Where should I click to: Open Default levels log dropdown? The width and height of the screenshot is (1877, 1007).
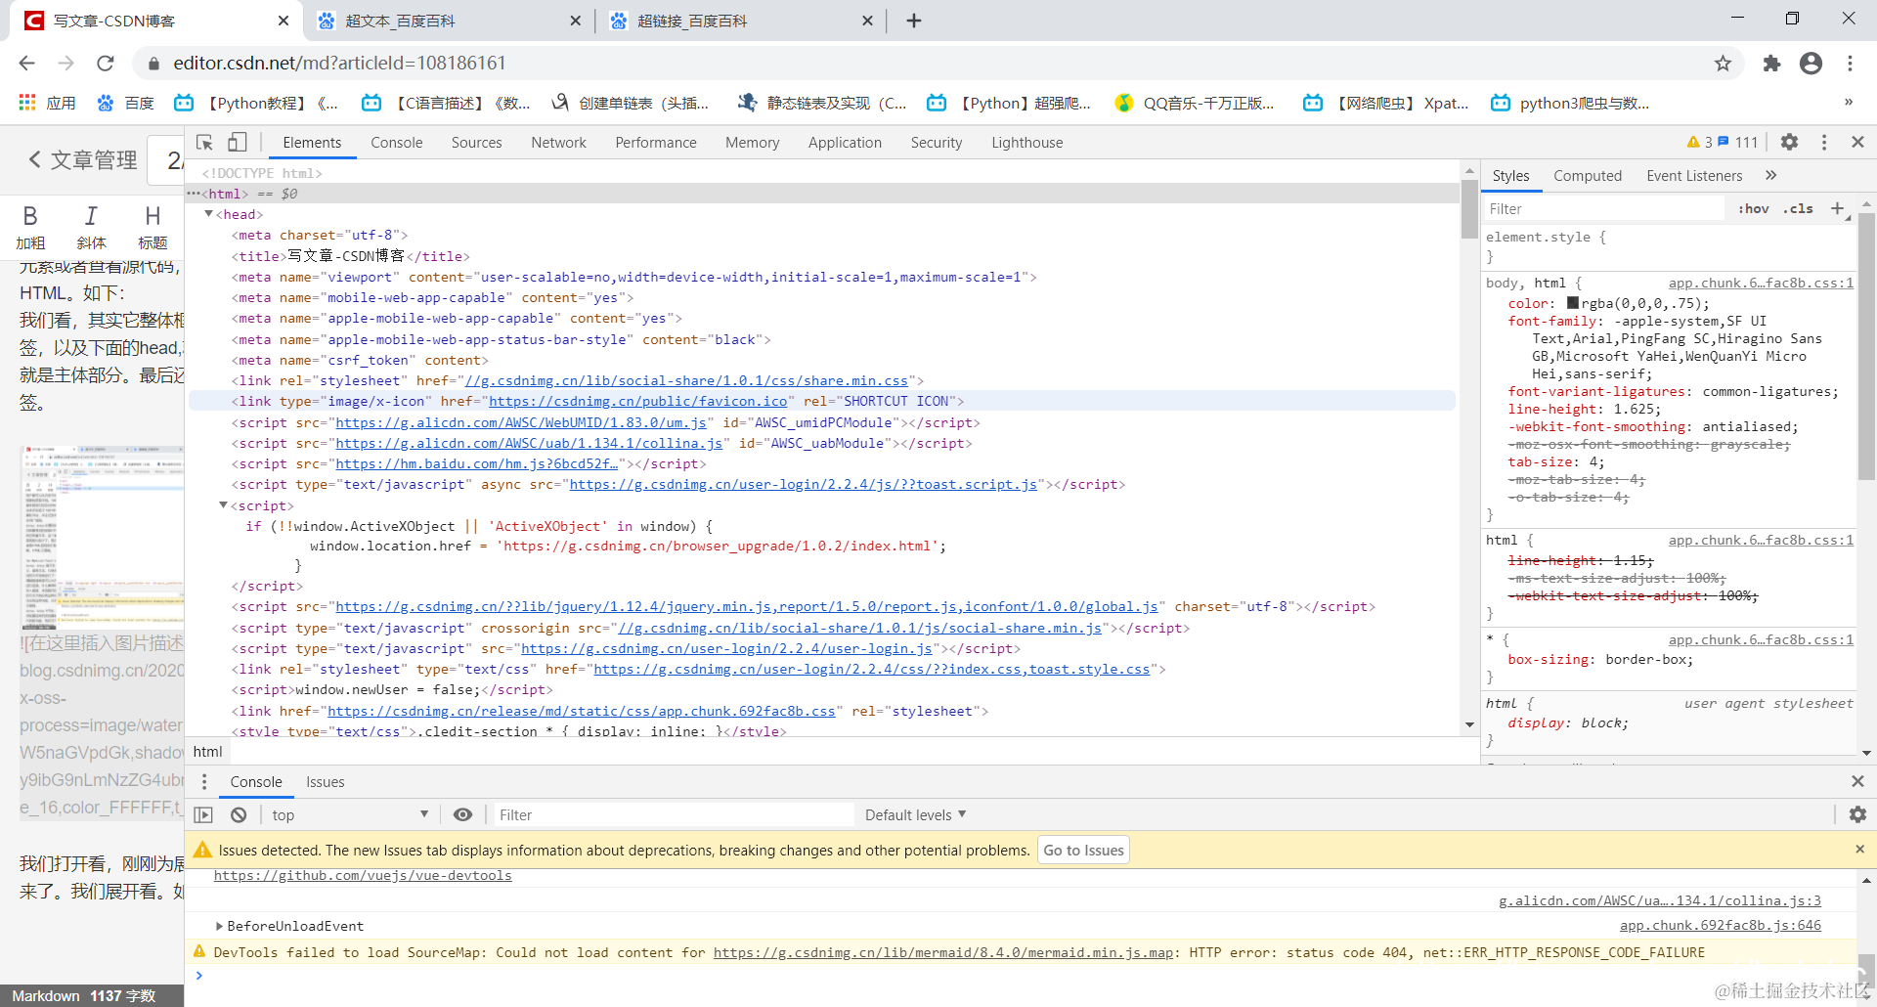(916, 814)
